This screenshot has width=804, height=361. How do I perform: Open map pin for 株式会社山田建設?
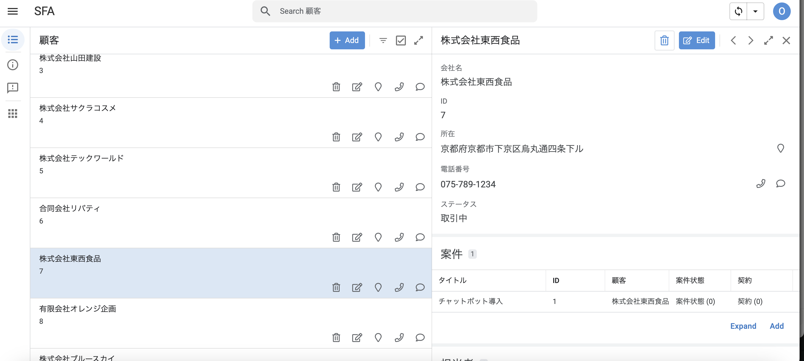(x=378, y=87)
